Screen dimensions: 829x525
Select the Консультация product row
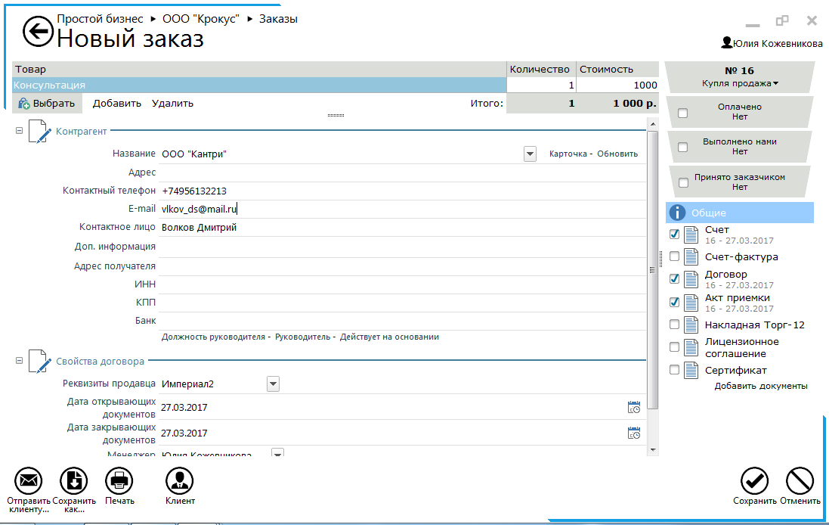pyautogui.click(x=259, y=85)
